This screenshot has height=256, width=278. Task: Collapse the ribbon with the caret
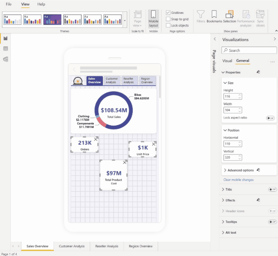tap(276, 31)
